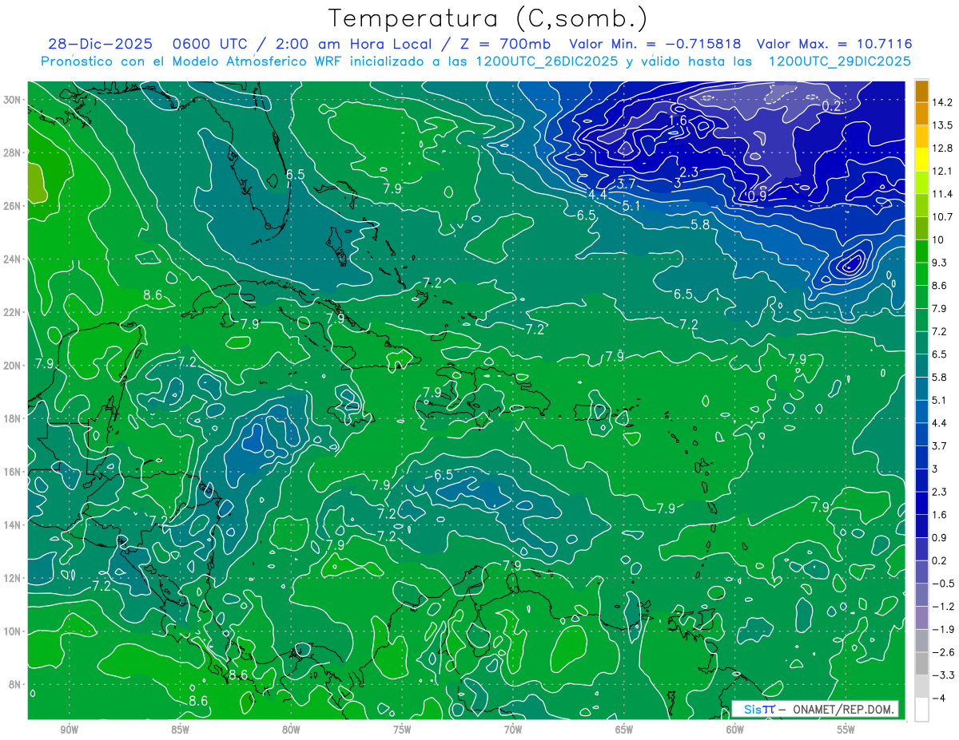Click the '2.3' contour label on the map
Image resolution: width=959 pixels, height=740 pixels.
(689, 172)
